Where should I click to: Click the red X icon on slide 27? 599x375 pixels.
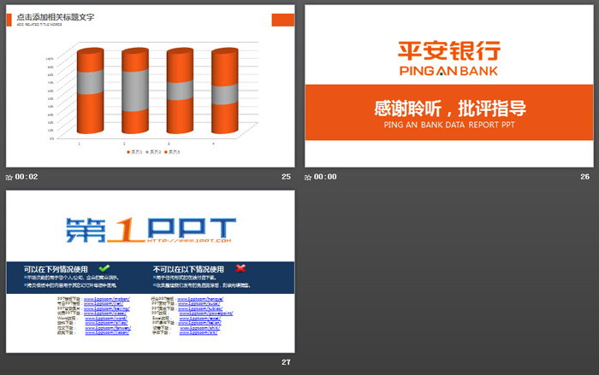coord(241,268)
